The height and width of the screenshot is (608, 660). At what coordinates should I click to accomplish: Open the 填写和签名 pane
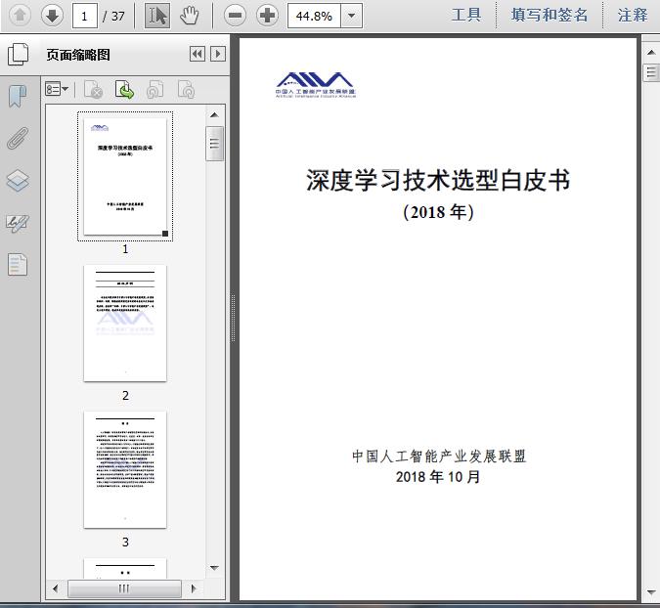[x=550, y=15]
